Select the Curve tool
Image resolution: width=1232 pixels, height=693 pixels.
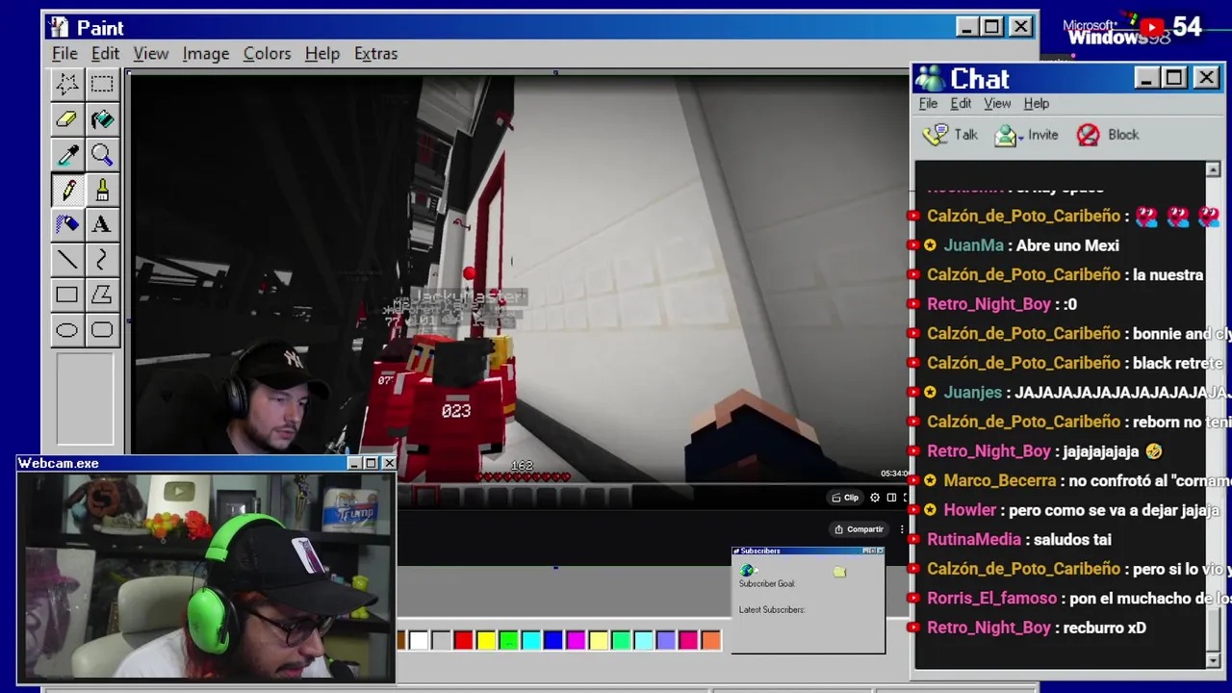[x=101, y=260]
